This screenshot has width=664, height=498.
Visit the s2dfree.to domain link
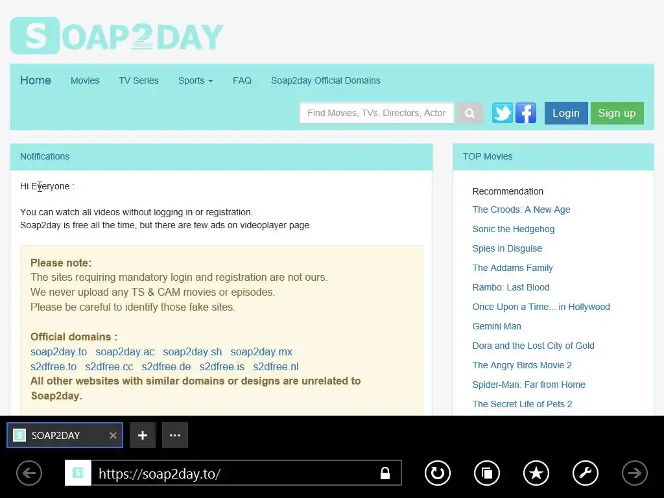pyautogui.click(x=53, y=367)
